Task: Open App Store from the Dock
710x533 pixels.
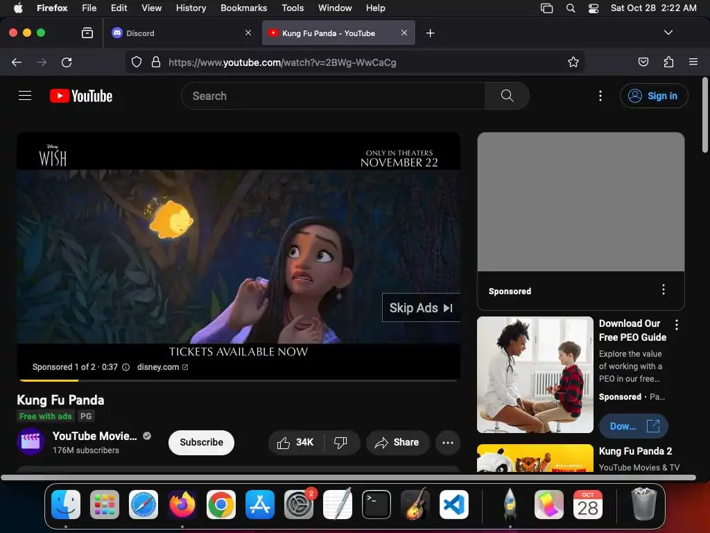Action: tap(260, 505)
